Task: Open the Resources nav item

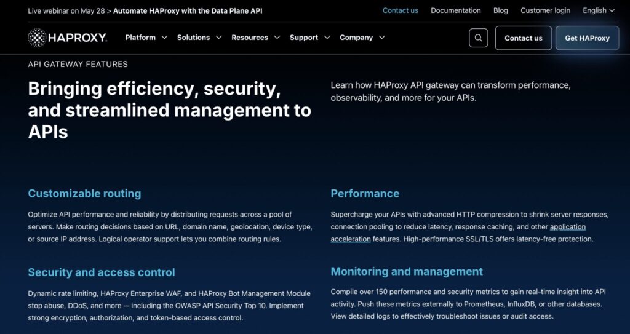Action: (250, 38)
